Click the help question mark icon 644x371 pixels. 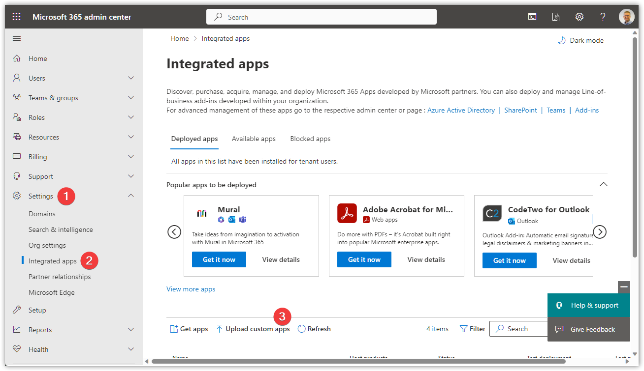[603, 17]
